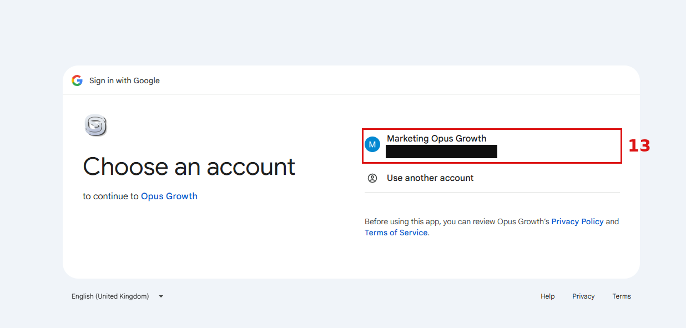
Task: Click the Google G logo
Action: [77, 80]
